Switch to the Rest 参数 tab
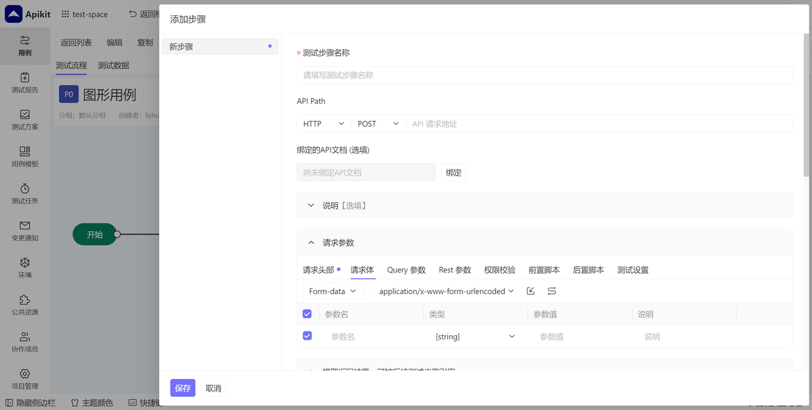812x410 pixels. 455,270
